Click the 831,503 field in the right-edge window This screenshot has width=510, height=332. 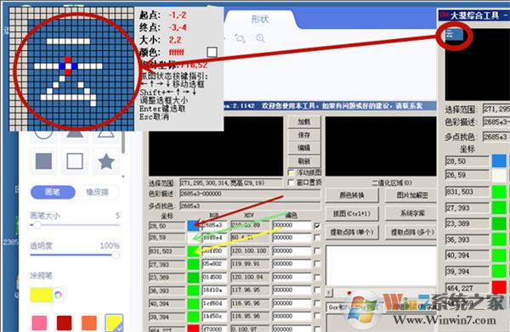click(467, 192)
